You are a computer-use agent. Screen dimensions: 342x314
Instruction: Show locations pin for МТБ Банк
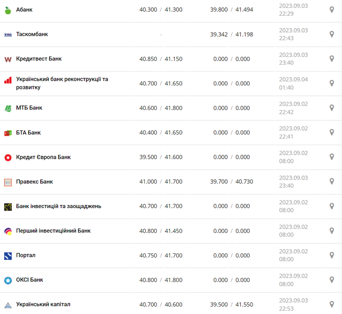[332, 108]
